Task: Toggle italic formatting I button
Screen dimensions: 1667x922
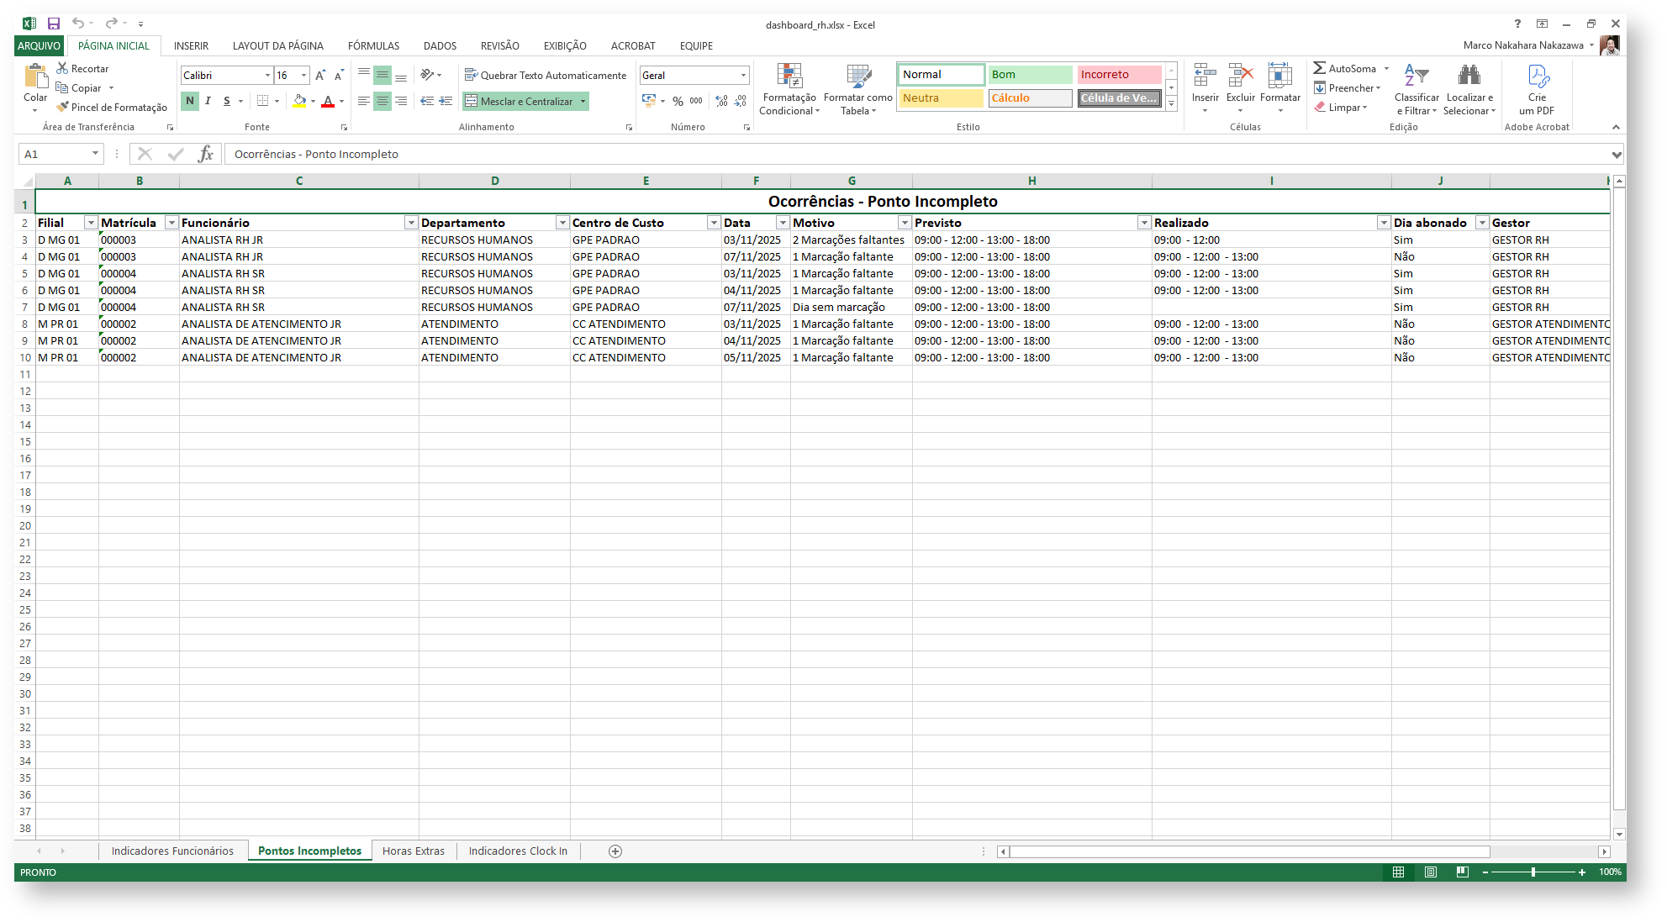Action: click(x=208, y=101)
